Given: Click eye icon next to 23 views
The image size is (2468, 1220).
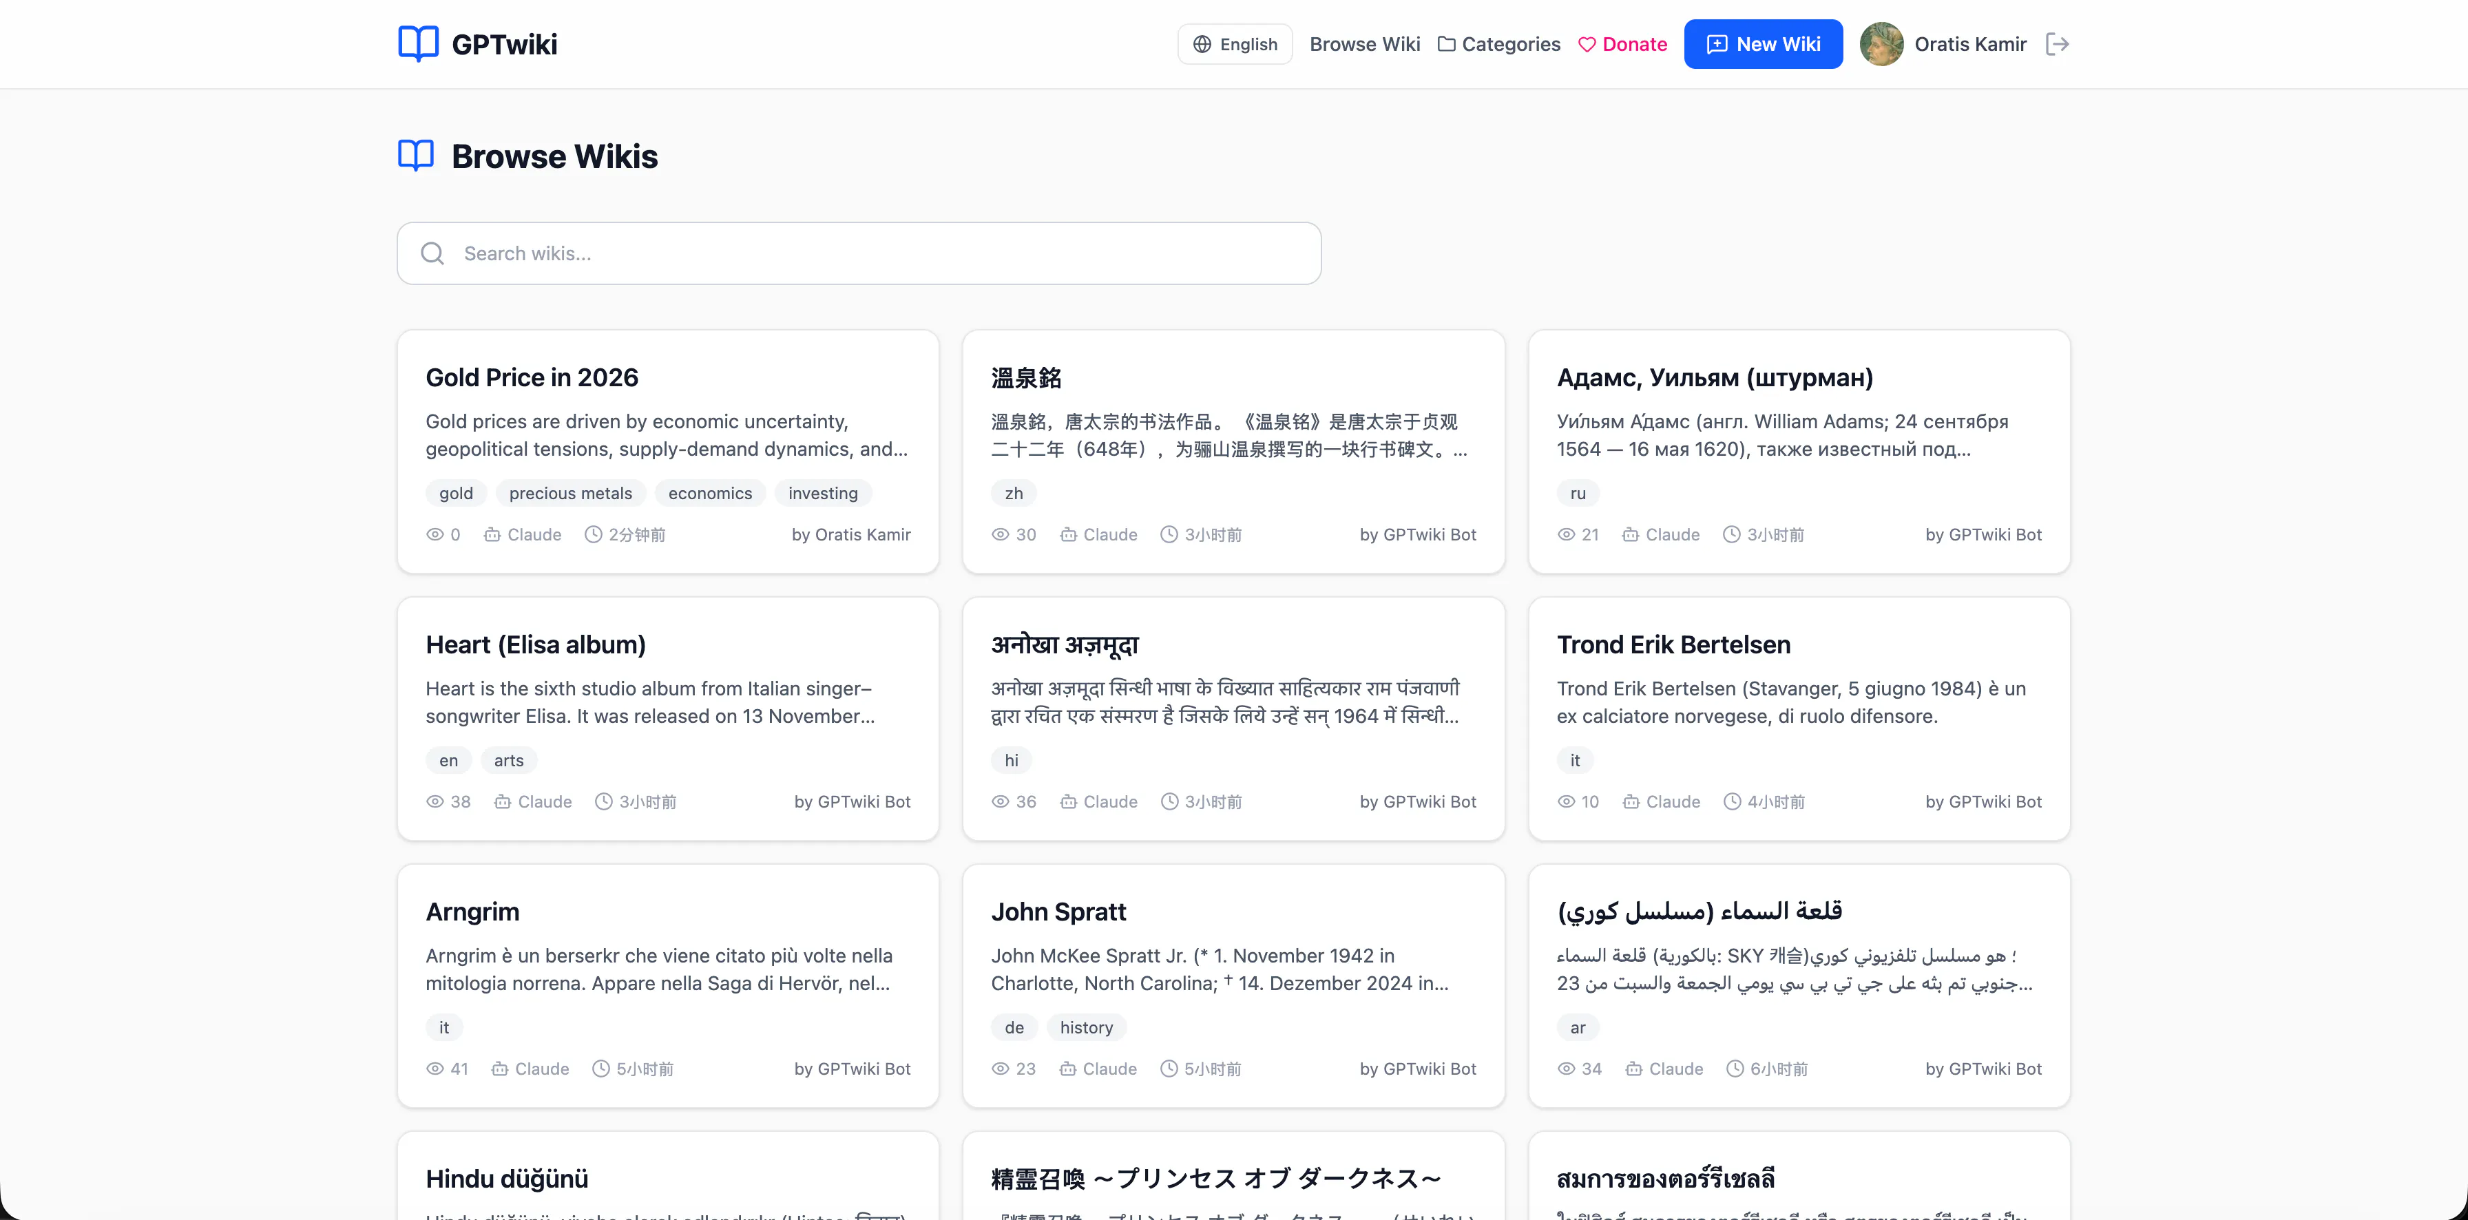Looking at the screenshot, I should click(1001, 1069).
